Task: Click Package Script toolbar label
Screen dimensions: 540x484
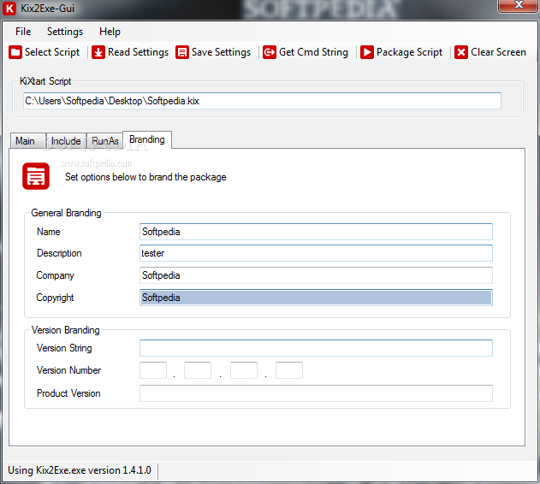Action: [x=409, y=52]
